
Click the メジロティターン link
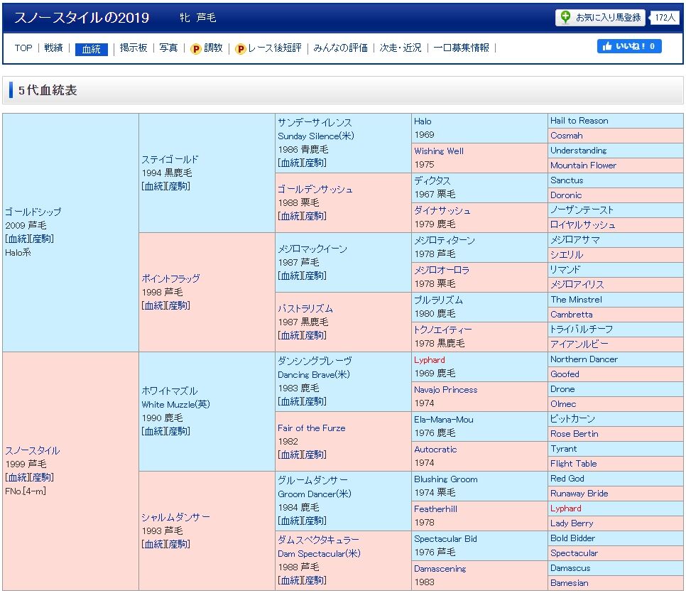click(445, 240)
